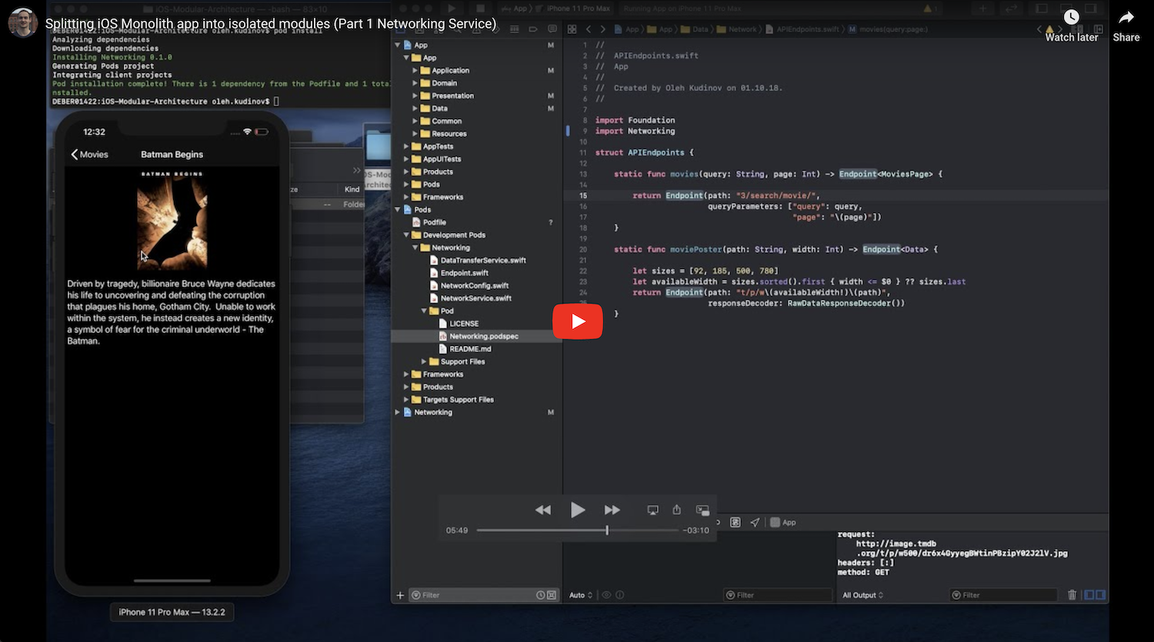Screen dimensions: 1154x642
Task: Open the Auto variables scope dropdown
Action: coord(581,595)
